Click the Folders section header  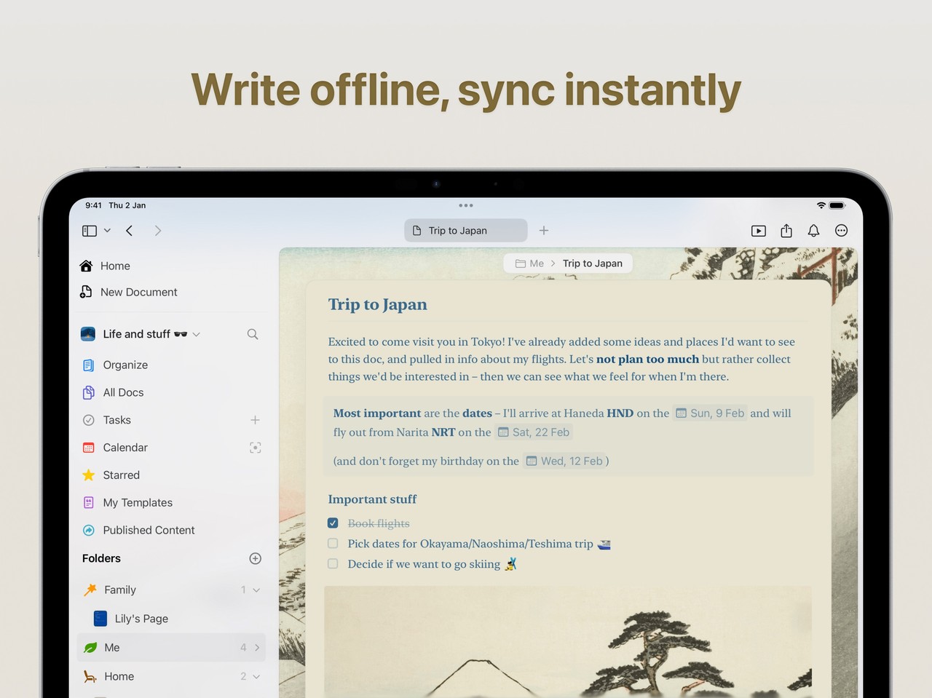[101, 558]
